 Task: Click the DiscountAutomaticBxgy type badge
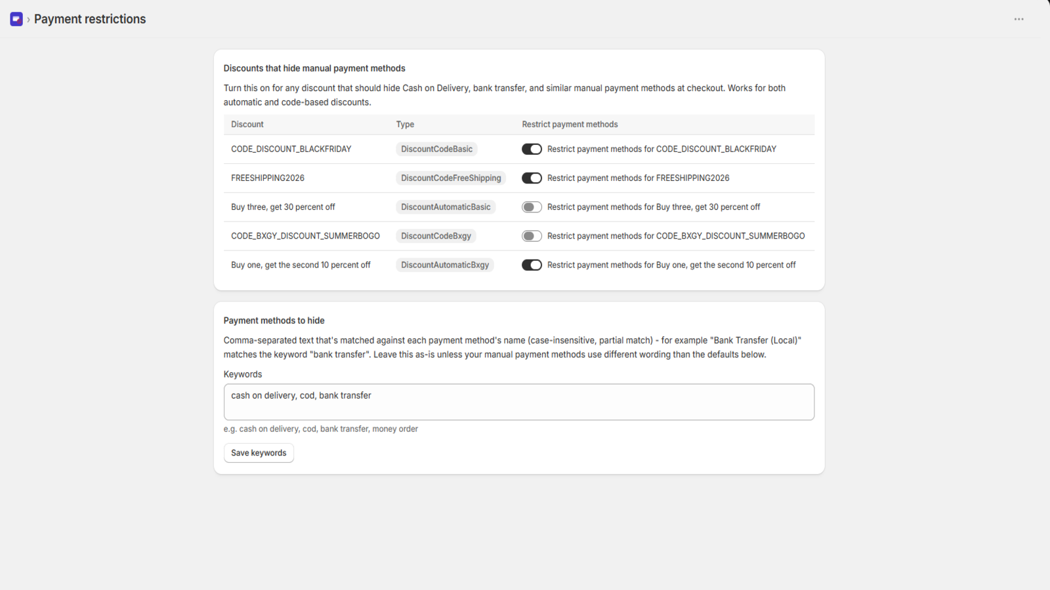pos(445,265)
